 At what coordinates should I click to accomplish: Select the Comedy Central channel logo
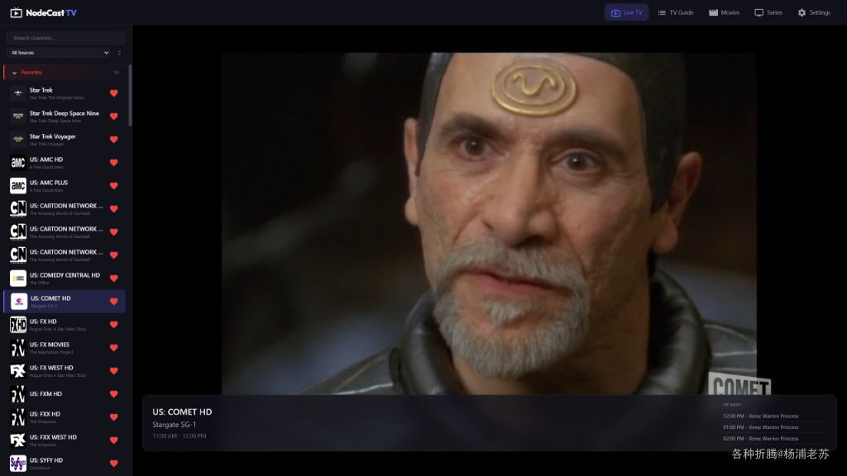pos(18,278)
